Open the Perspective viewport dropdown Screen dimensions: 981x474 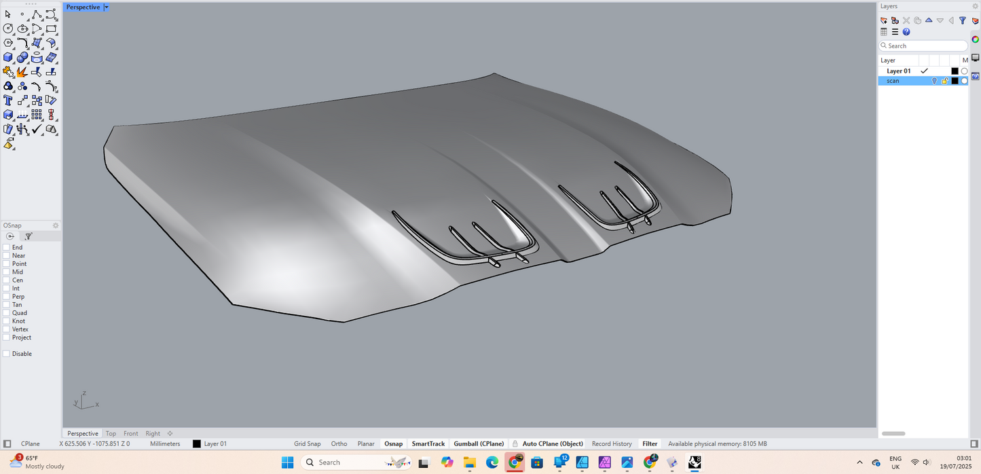click(106, 7)
